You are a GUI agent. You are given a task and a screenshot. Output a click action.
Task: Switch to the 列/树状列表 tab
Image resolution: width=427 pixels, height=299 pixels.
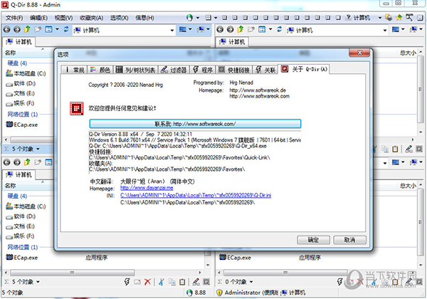coord(136,70)
